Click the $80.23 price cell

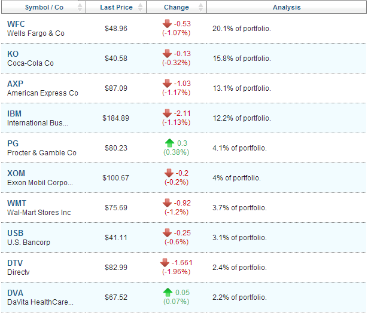pos(116,148)
